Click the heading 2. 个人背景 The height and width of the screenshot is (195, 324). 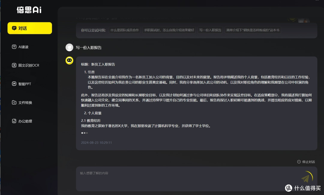click(x=93, y=113)
